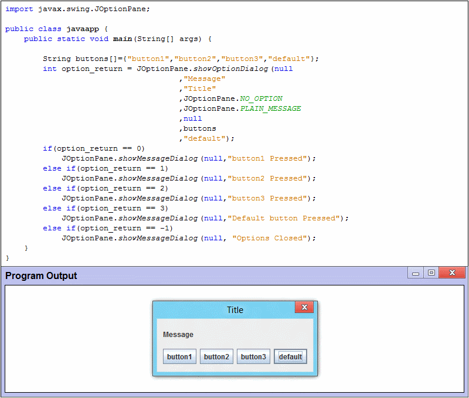Click the import javax.swing.JOptionPane statement
469x398 pixels.
pyautogui.click(x=70, y=8)
